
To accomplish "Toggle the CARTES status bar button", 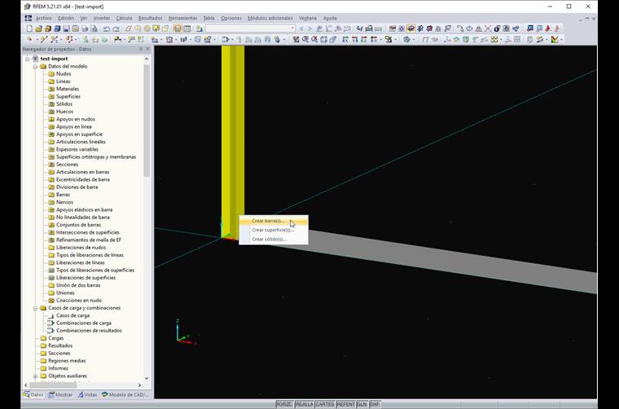I will pyautogui.click(x=325, y=404).
